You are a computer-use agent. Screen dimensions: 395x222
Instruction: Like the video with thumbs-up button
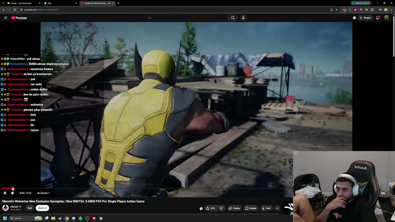point(210,208)
